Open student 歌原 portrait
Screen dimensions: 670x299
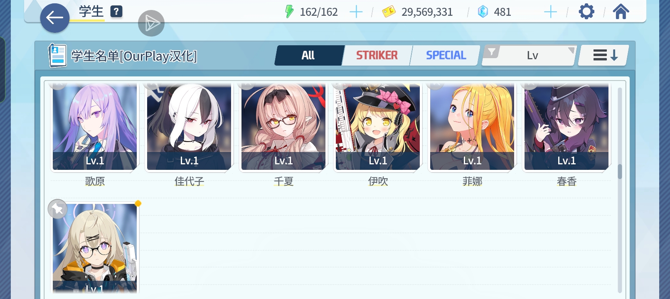click(x=95, y=126)
